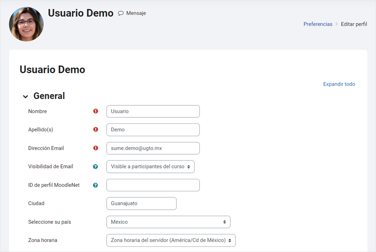Focus the Ciudad input field

[x=141, y=203]
